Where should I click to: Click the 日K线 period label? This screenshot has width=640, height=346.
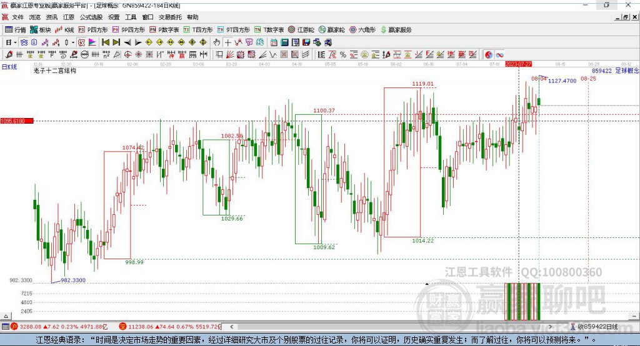(x=9, y=67)
